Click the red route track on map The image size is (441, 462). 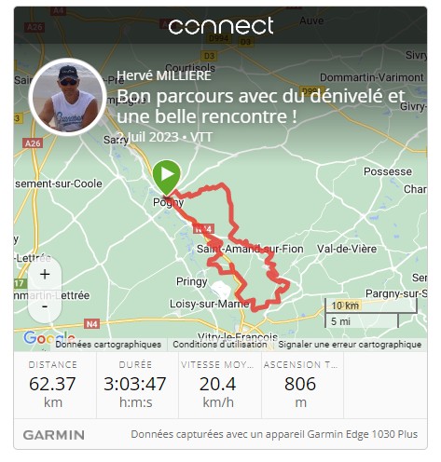point(230,205)
